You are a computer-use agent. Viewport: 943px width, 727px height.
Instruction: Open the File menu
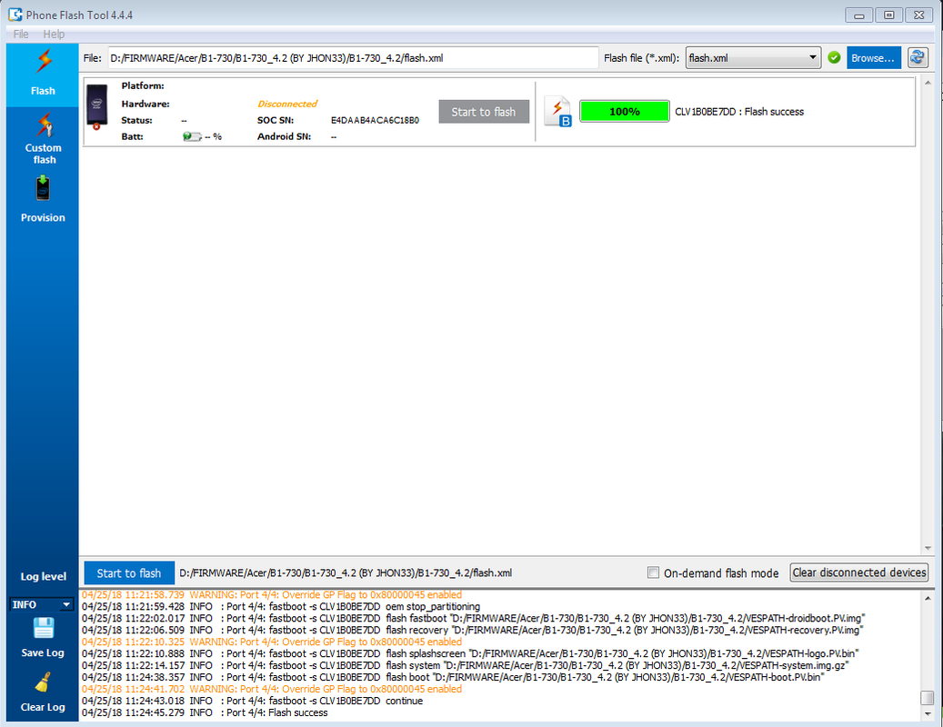[20, 34]
